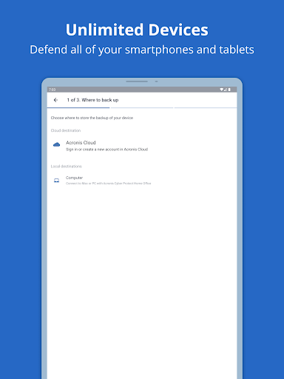Click the 'Cloud destination' section label
Screen dimensions: 284x379
click(66, 130)
